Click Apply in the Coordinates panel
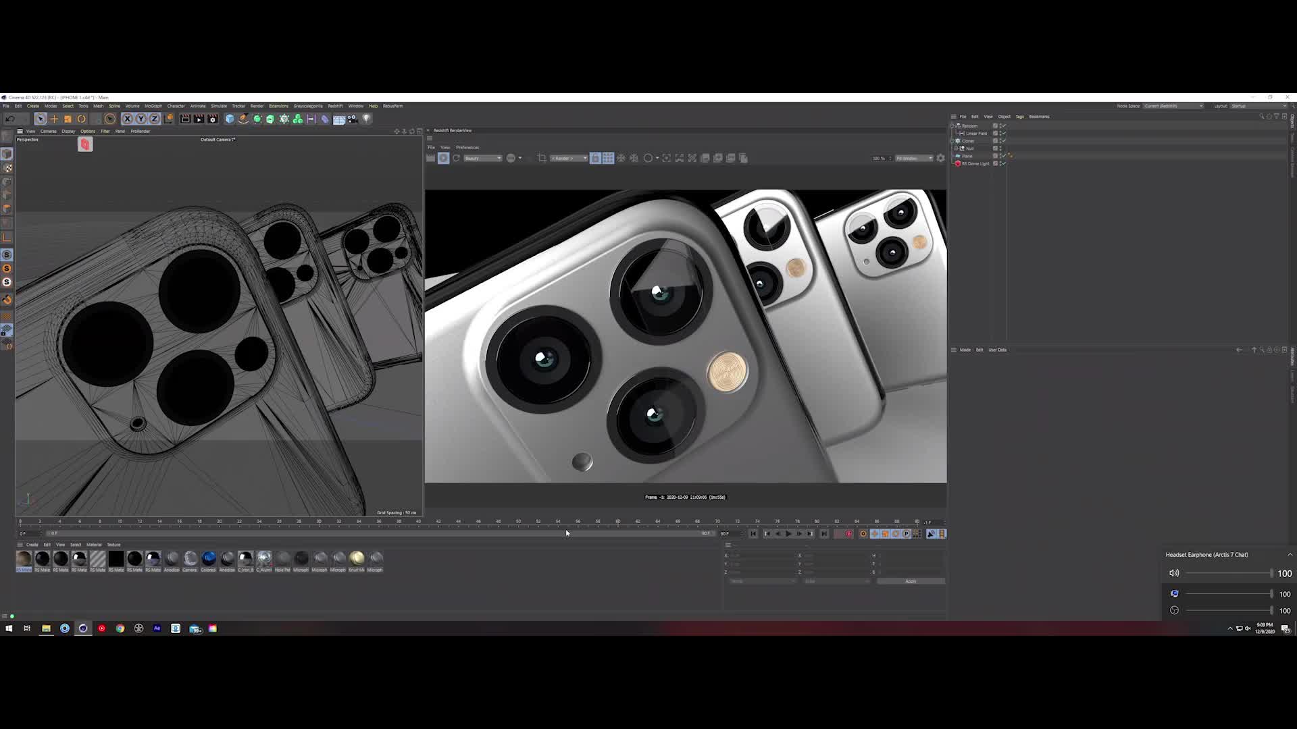Image resolution: width=1297 pixels, height=729 pixels. (x=911, y=581)
